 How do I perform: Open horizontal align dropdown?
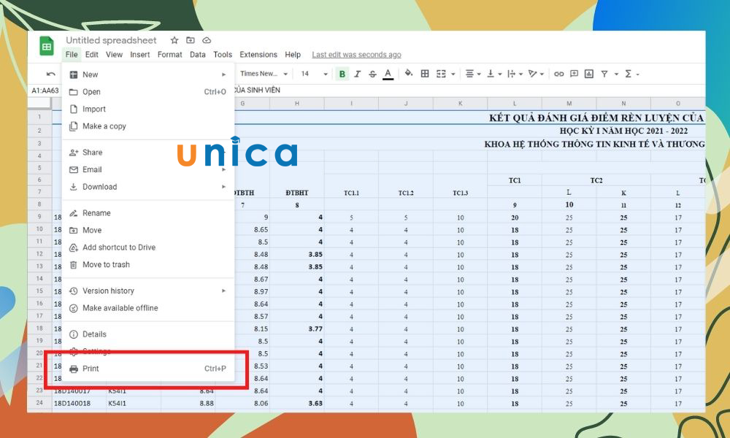[472, 74]
